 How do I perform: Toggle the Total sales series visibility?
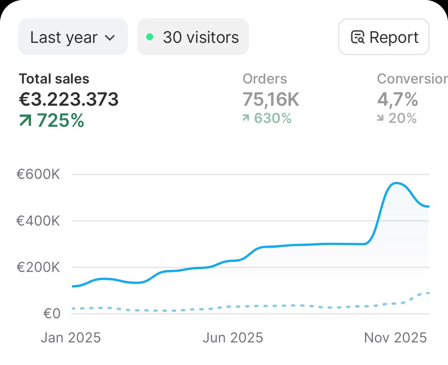point(68,100)
